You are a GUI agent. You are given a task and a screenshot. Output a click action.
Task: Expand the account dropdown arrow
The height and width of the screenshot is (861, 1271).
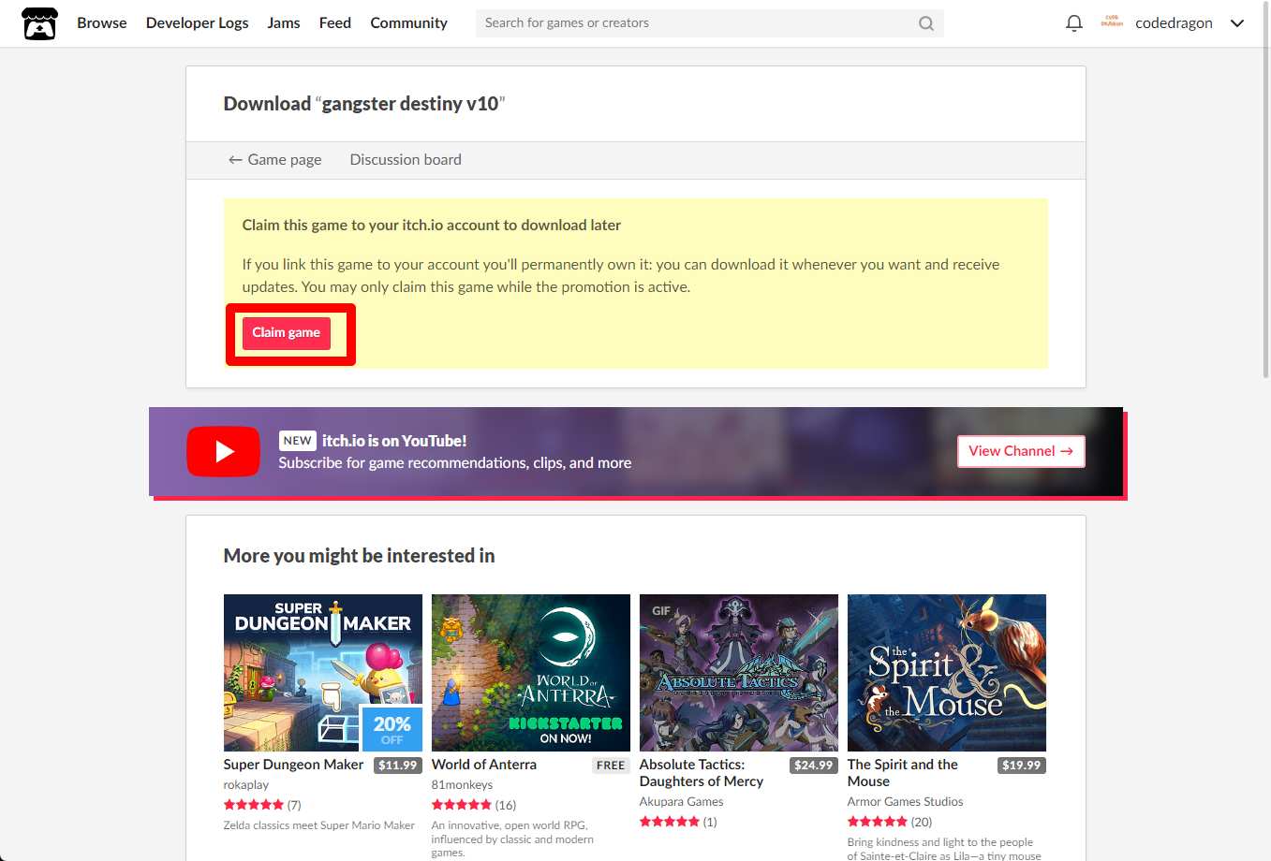click(x=1237, y=23)
